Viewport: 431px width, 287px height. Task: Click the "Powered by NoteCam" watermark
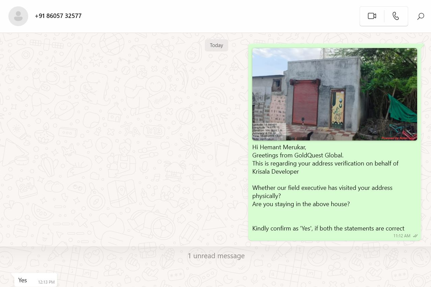point(398,138)
